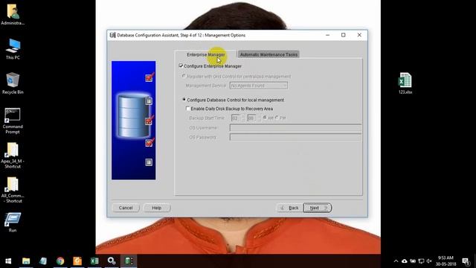Screen dimensions: 476x268
Task: Select AM for backup start time
Action: 265,118
